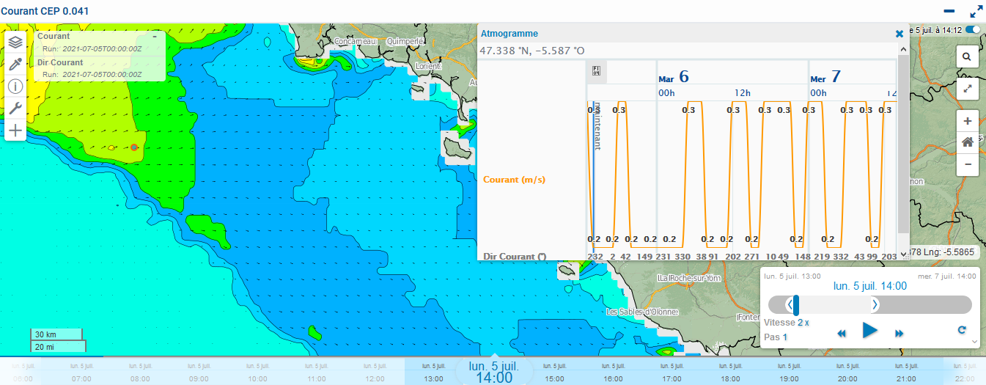Select the Courant layer in legend
Image resolution: width=986 pixels, height=385 pixels.
pos(54,36)
